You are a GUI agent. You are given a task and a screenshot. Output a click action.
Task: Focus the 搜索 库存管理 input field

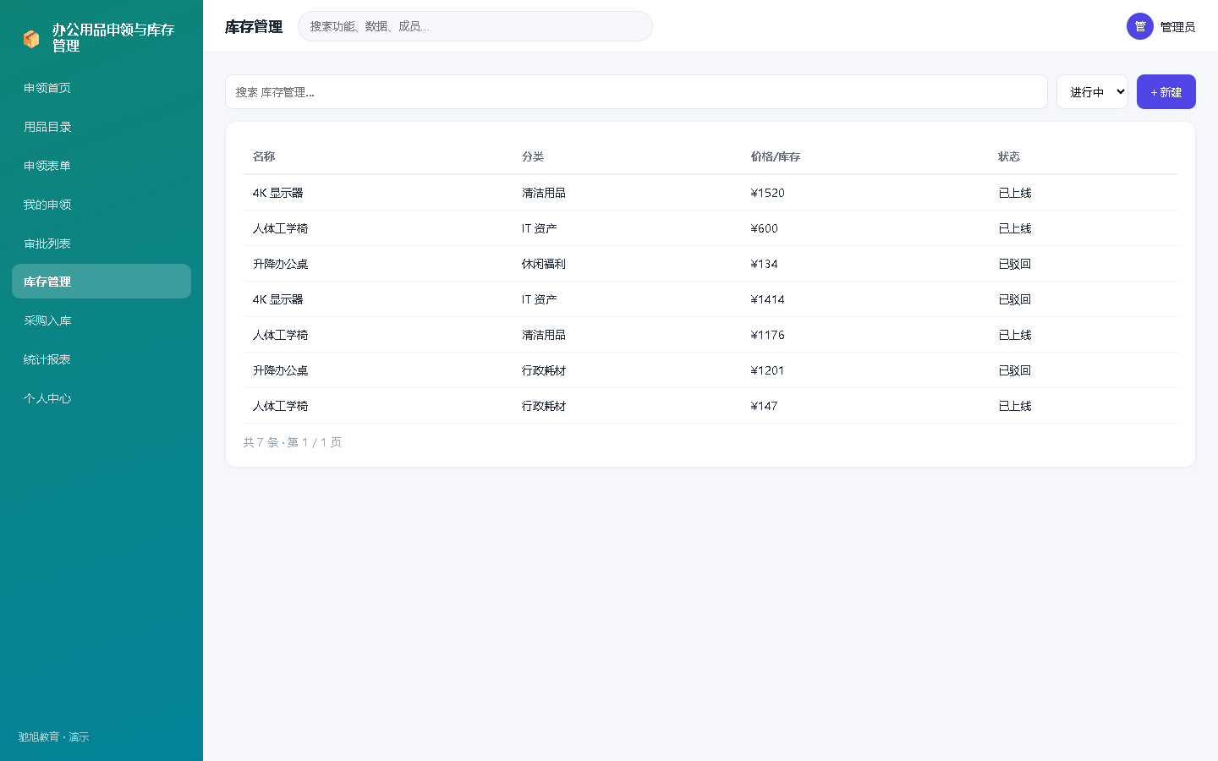tap(636, 92)
